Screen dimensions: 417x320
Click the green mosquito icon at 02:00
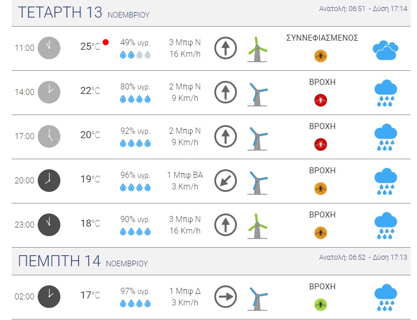click(x=321, y=304)
